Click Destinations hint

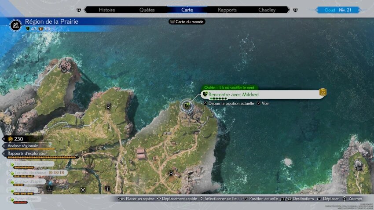303,199
